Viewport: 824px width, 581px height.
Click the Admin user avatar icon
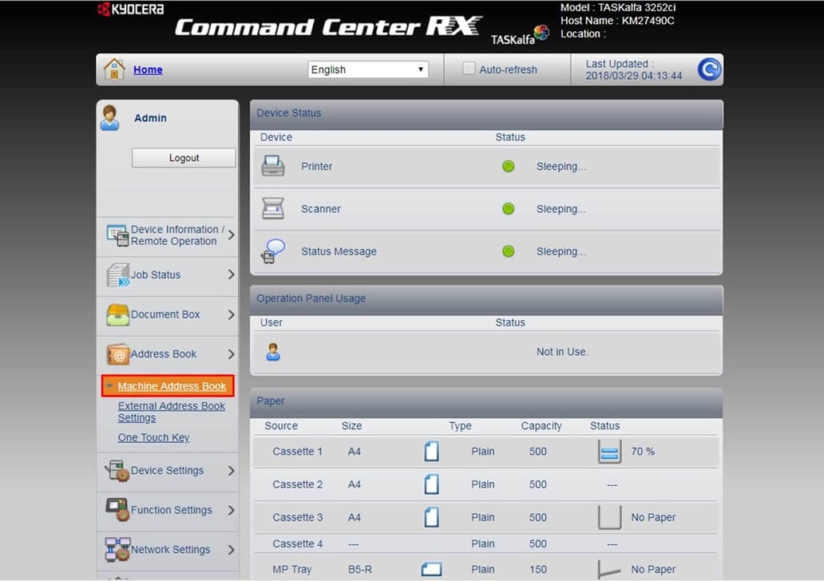point(111,118)
